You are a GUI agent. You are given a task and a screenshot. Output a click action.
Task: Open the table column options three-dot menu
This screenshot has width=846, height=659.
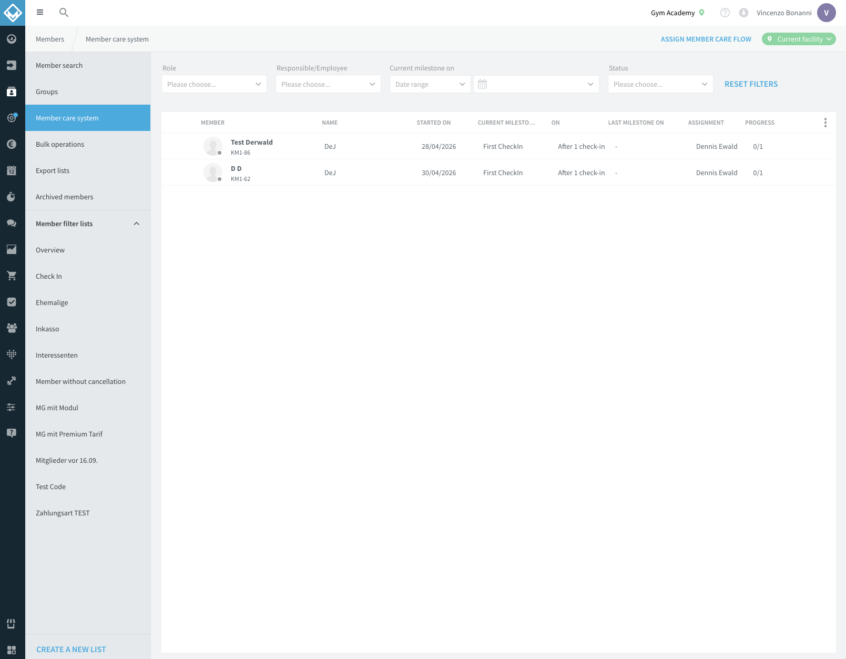pyautogui.click(x=825, y=123)
